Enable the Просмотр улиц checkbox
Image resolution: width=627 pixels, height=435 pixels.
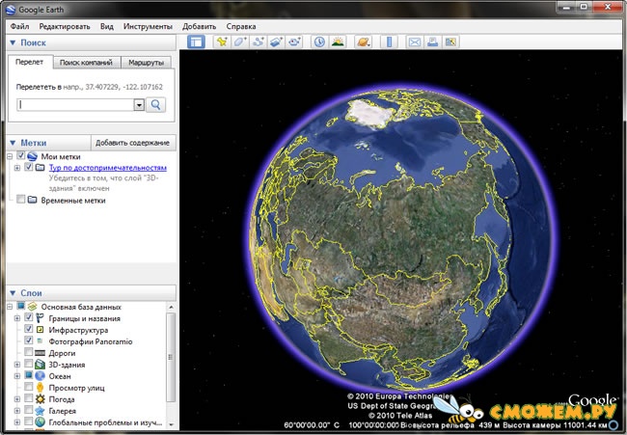tap(28, 387)
